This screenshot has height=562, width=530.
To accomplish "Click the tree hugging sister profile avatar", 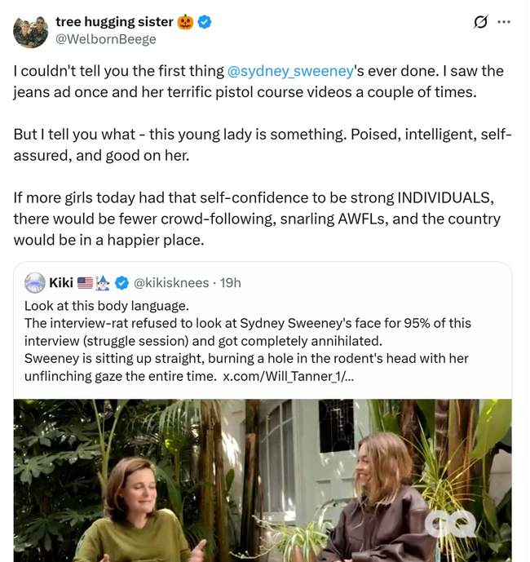I will [31, 30].
